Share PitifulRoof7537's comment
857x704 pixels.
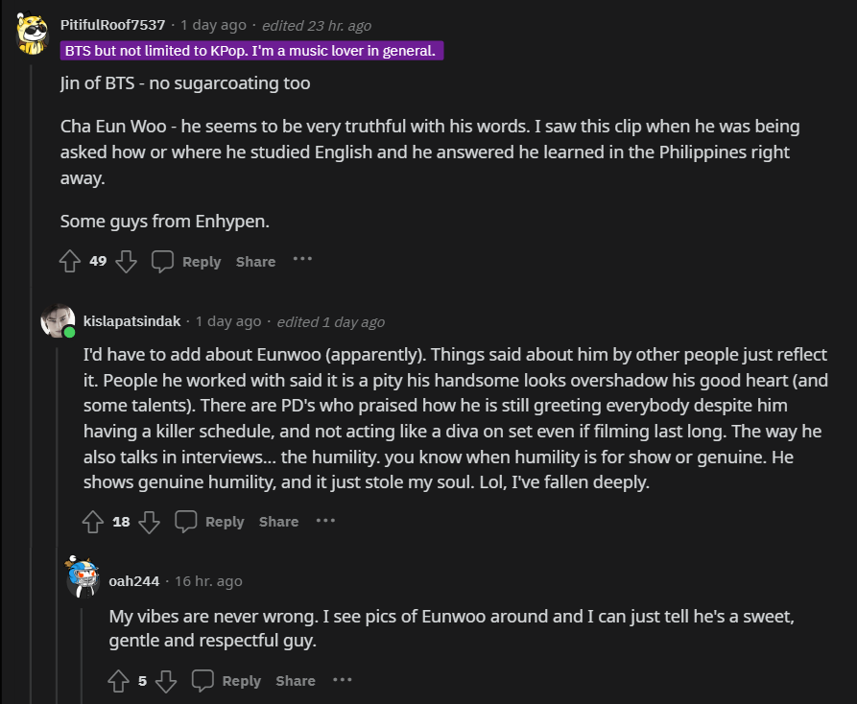coord(255,262)
